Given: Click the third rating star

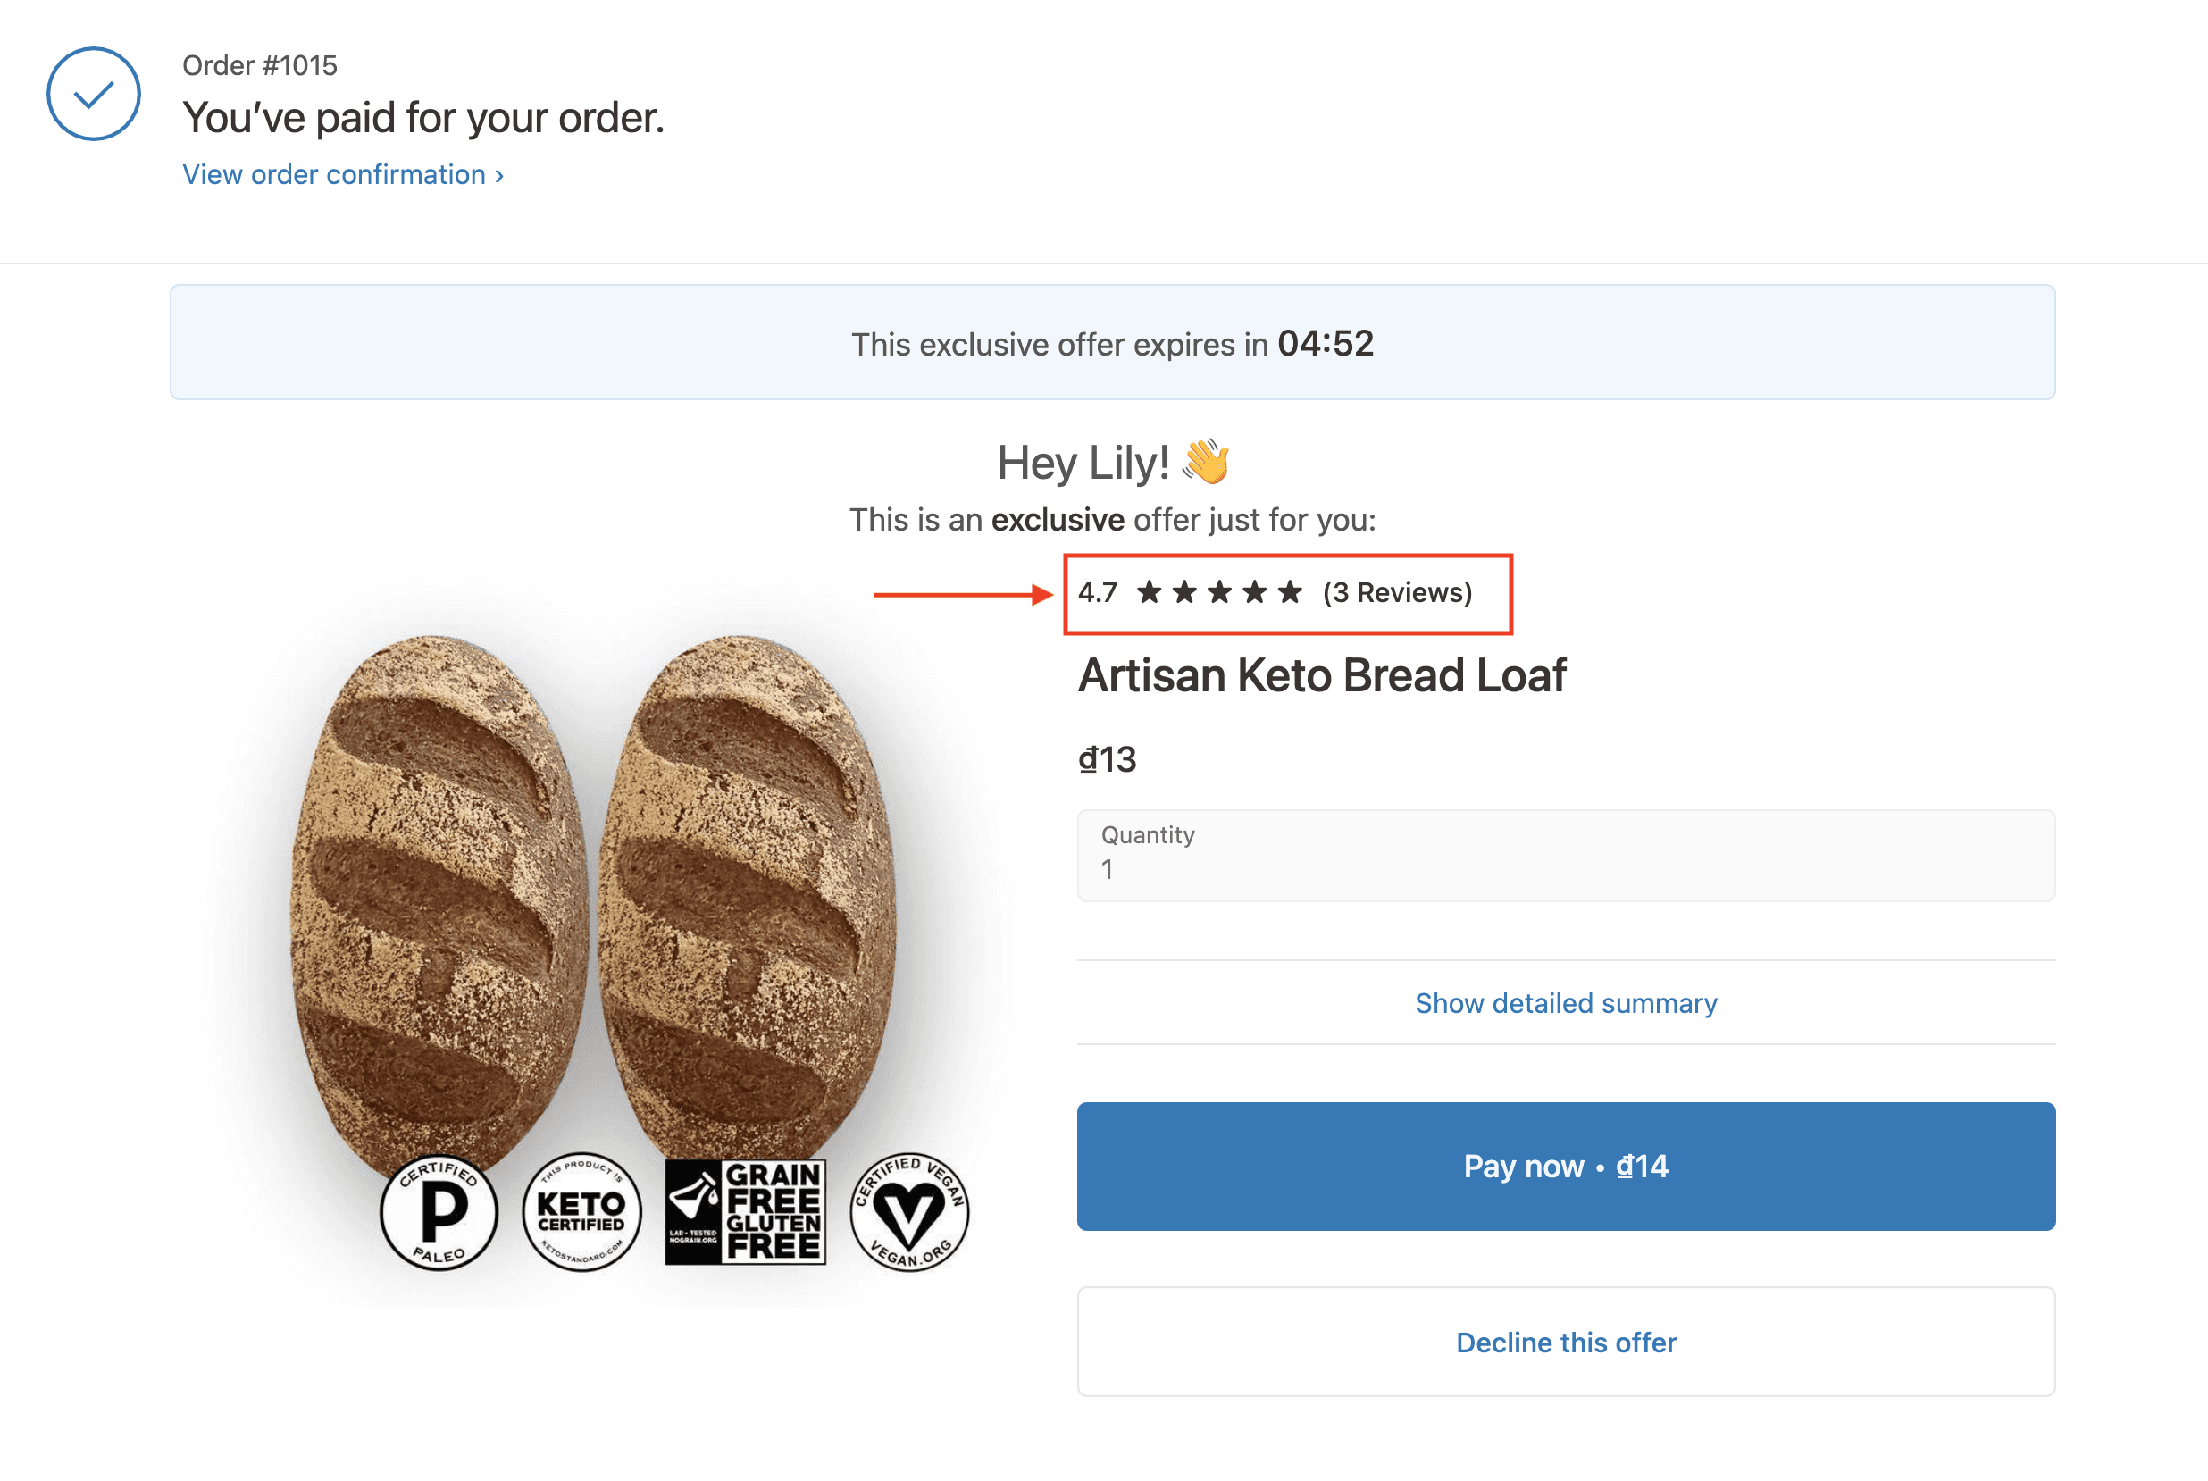Looking at the screenshot, I should click(x=1219, y=592).
